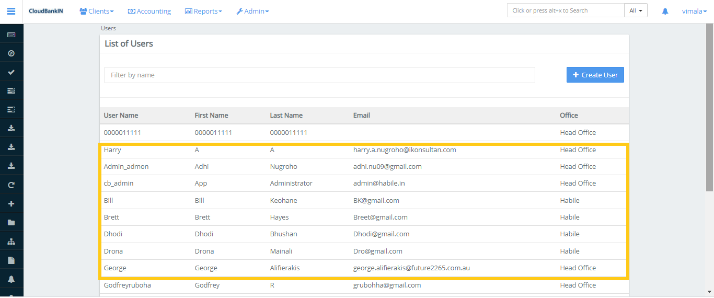Toggle the hamburger menu in top-left corner
The image size is (714, 298).
point(11,11)
